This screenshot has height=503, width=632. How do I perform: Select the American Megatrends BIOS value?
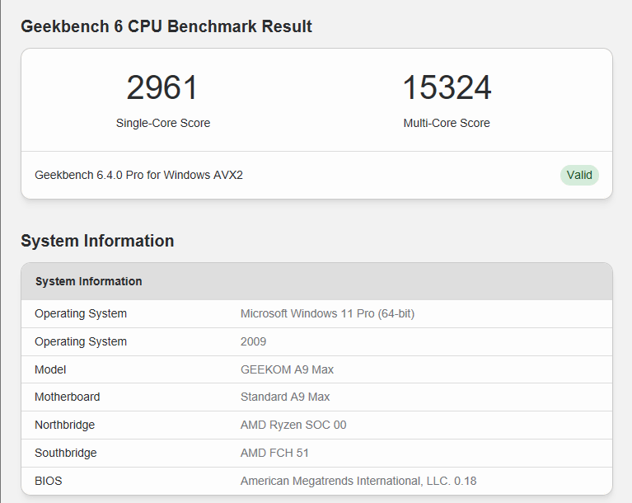coord(358,481)
